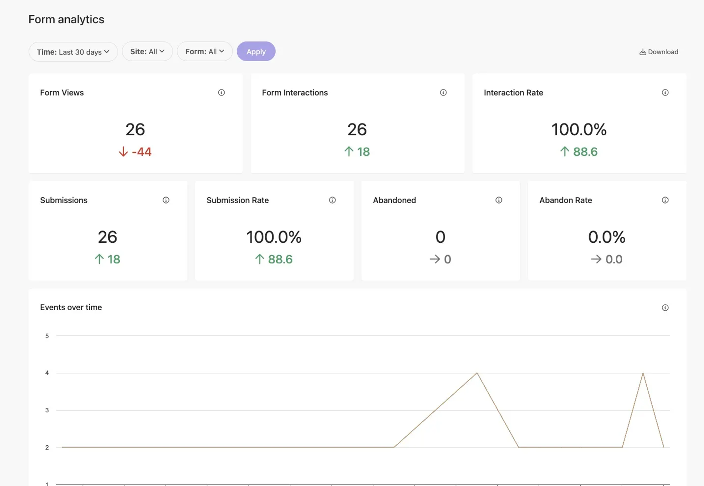704x486 pixels.
Task: Click the Apply button to filter results
Action: [x=256, y=51]
